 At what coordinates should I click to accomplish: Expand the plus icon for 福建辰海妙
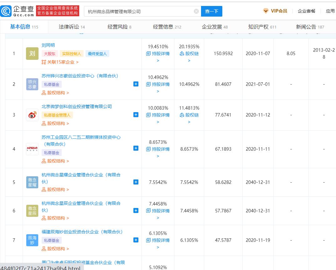point(136,240)
